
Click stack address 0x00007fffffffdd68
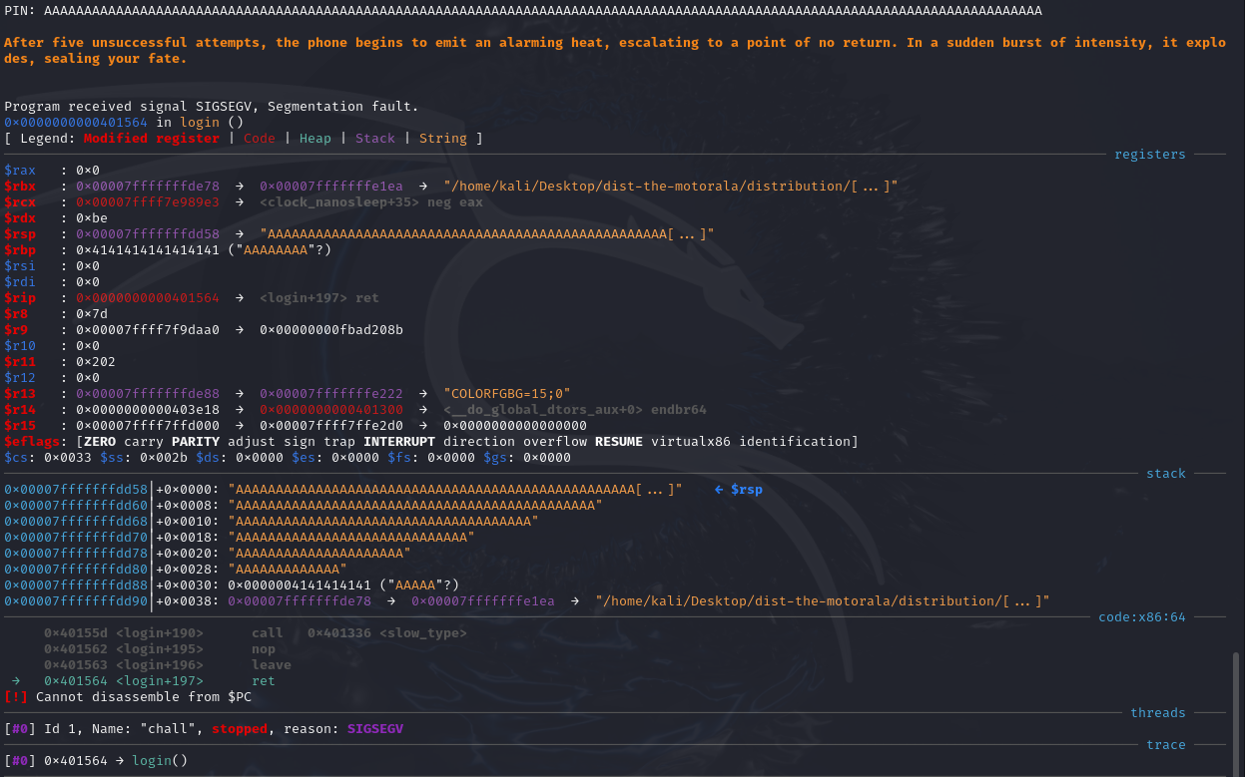[76, 522]
